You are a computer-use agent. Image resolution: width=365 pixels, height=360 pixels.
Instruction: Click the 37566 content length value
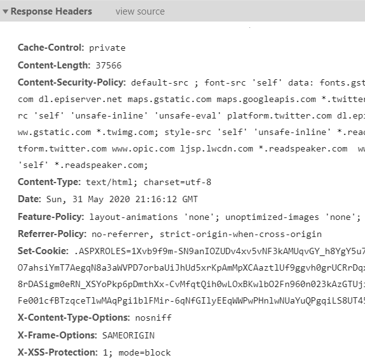click(x=109, y=65)
